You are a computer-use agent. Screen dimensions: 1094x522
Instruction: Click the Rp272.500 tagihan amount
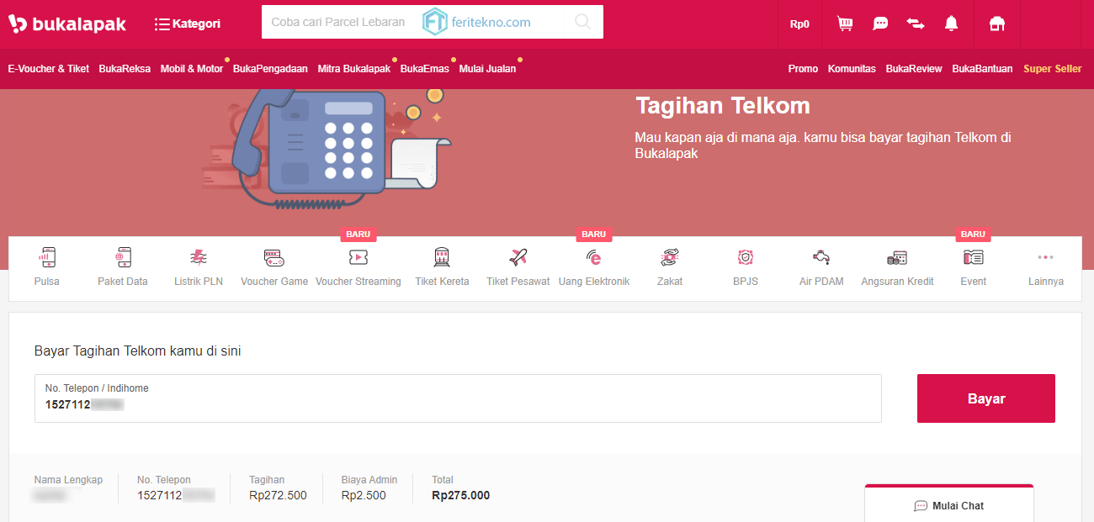tap(278, 495)
